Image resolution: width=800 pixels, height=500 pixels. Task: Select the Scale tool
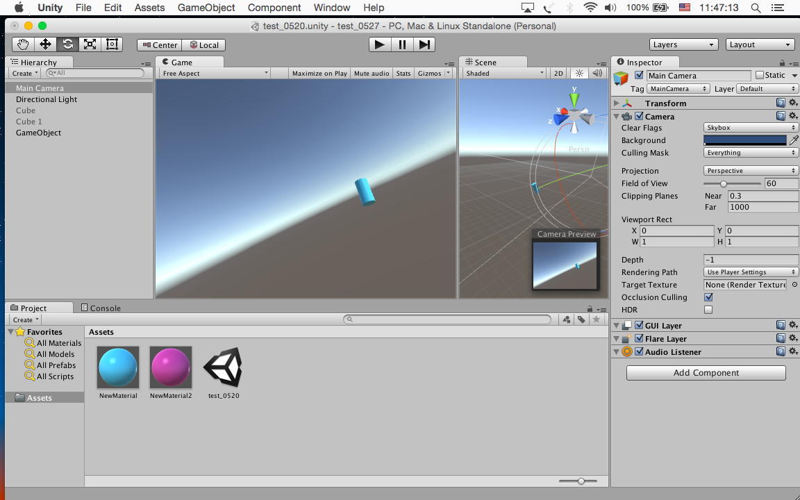pos(90,44)
